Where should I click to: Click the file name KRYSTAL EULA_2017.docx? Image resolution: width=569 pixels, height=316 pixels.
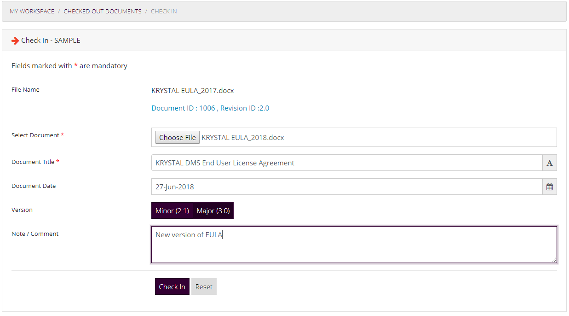[x=193, y=91]
